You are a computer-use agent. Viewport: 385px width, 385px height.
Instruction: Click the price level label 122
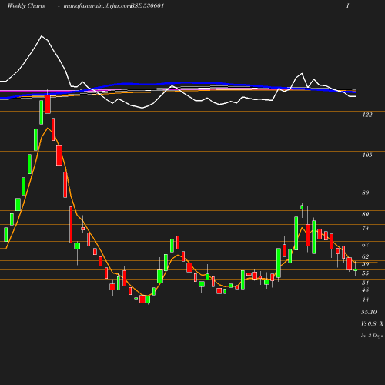pyautogui.click(x=367, y=115)
